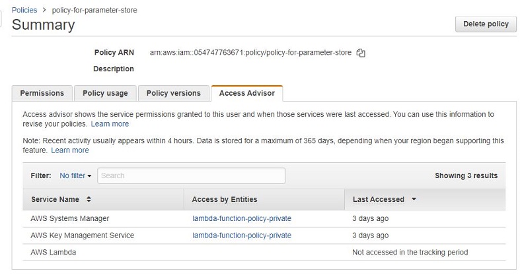
Task: Go to Policies breadcrumb link
Action: 24,11
